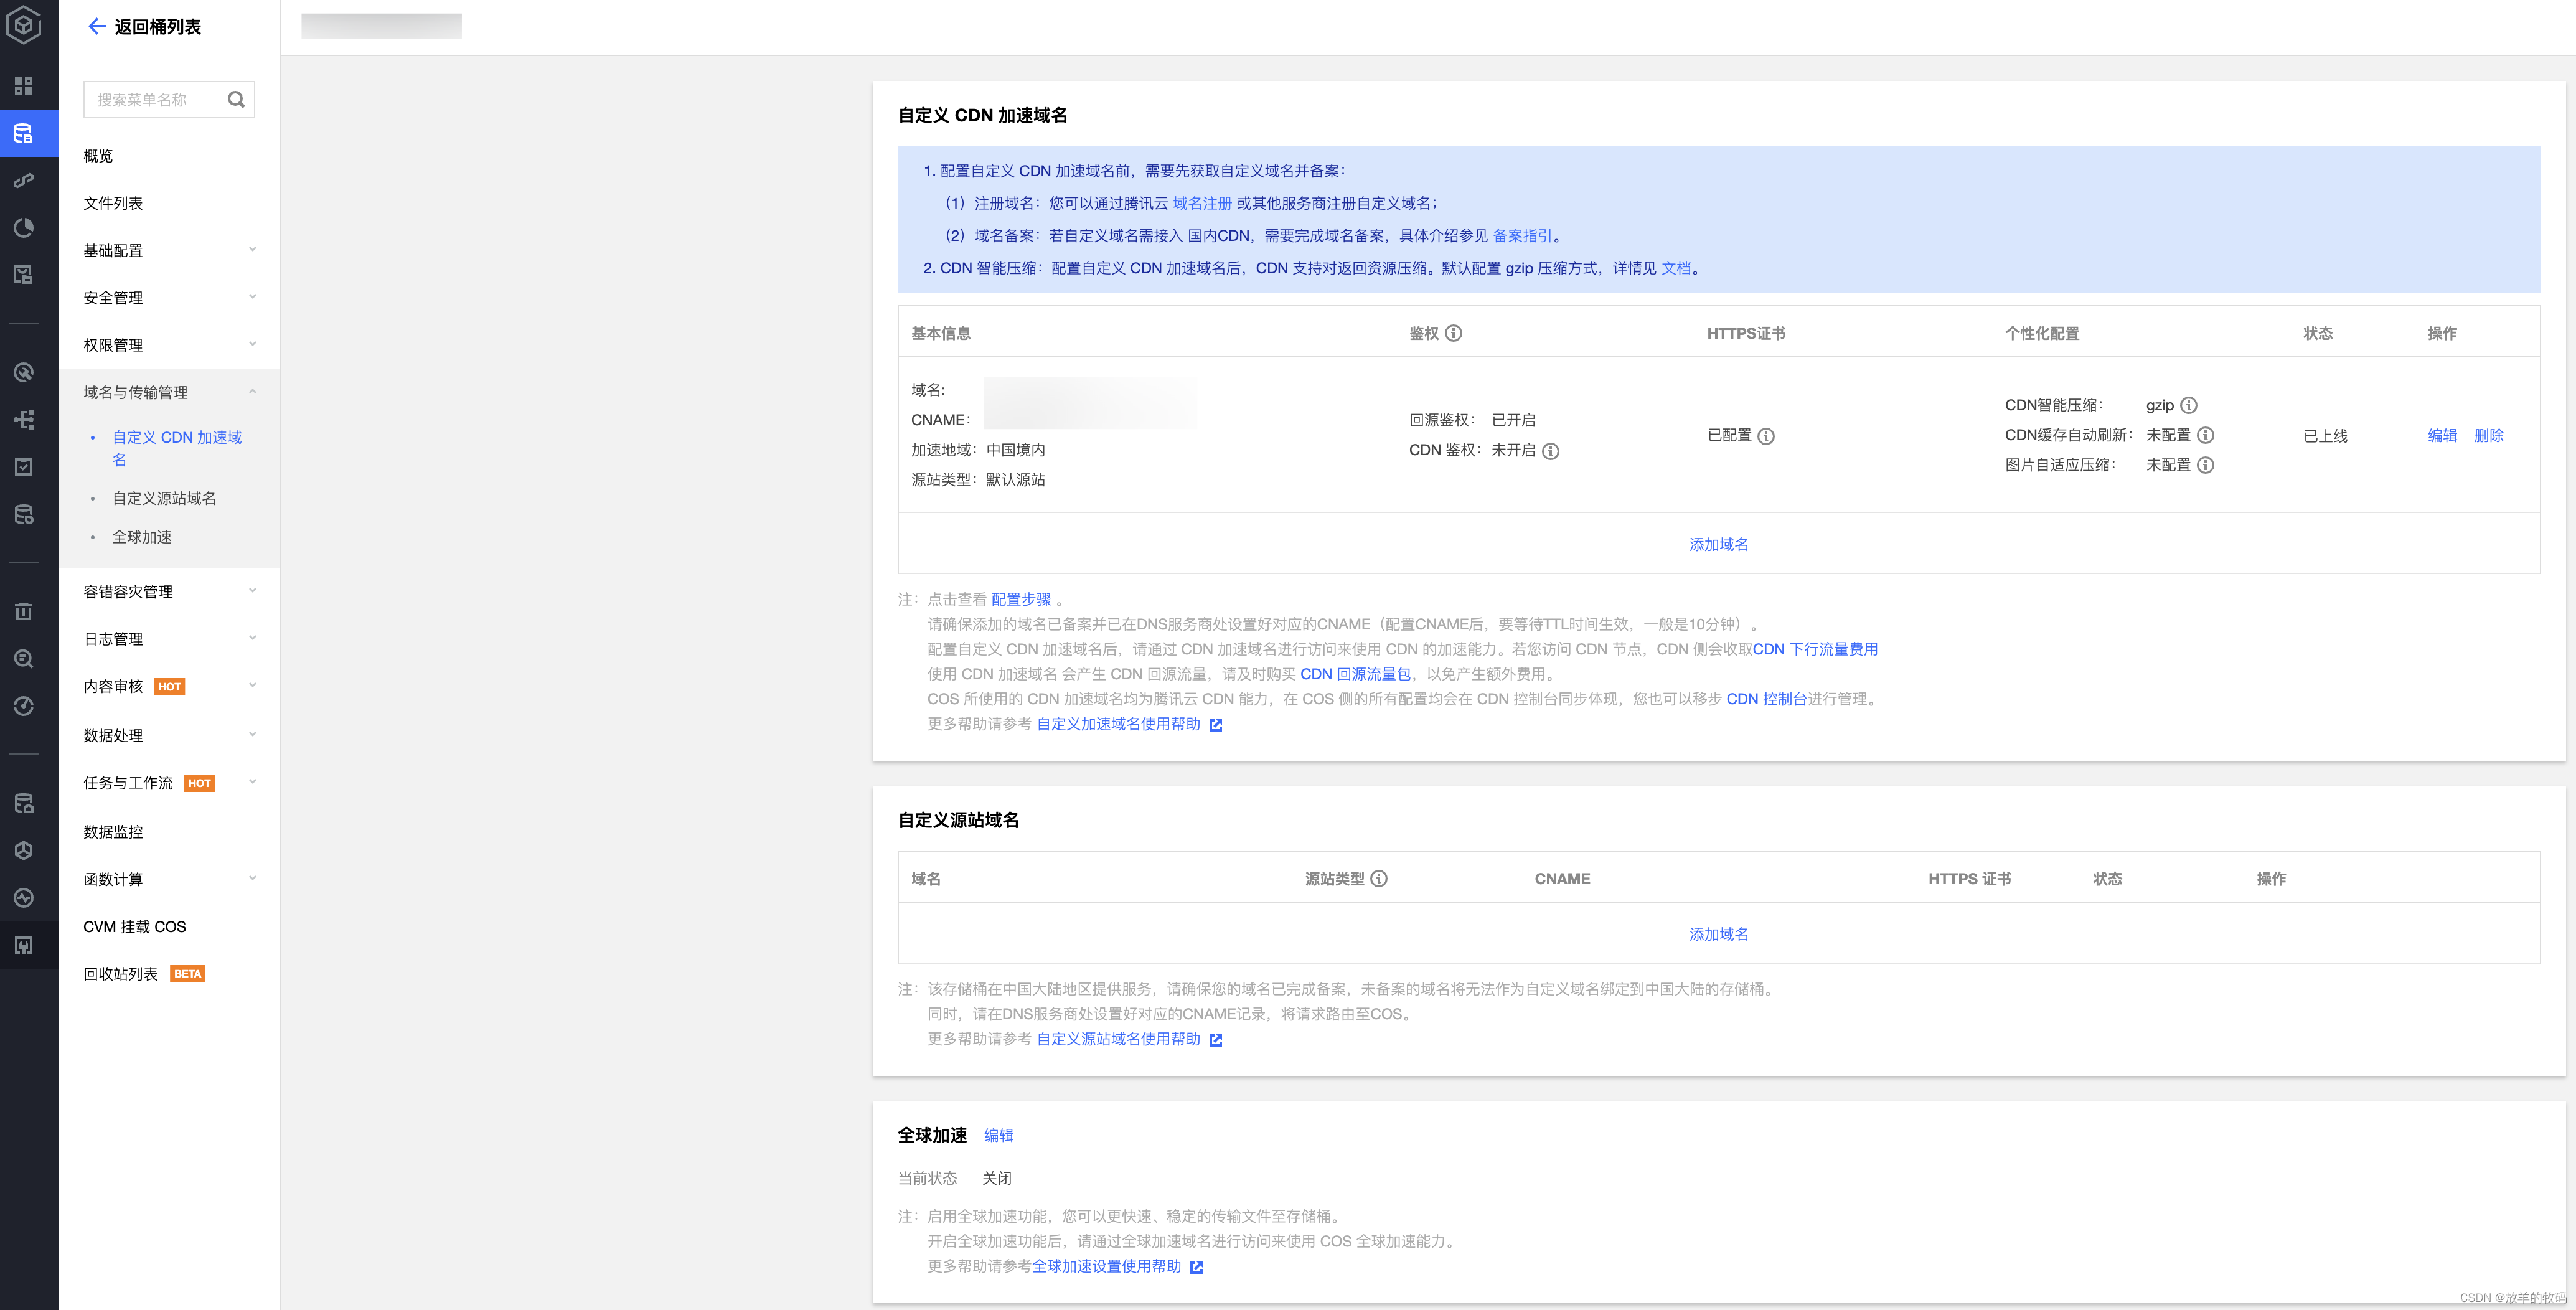Click the info icon beside CDN 鉴权 未开启

click(x=1550, y=451)
